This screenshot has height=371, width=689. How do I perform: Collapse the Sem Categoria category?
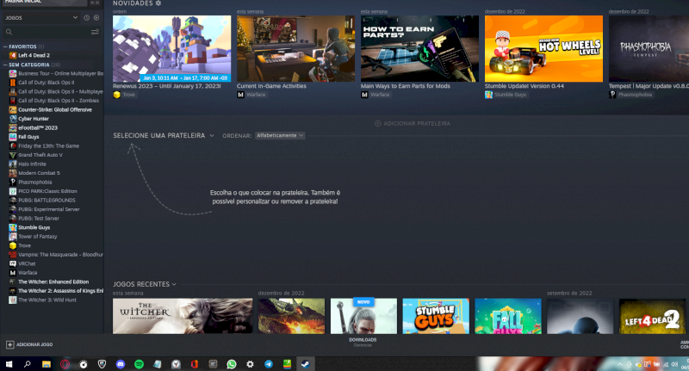pyautogui.click(x=5, y=65)
